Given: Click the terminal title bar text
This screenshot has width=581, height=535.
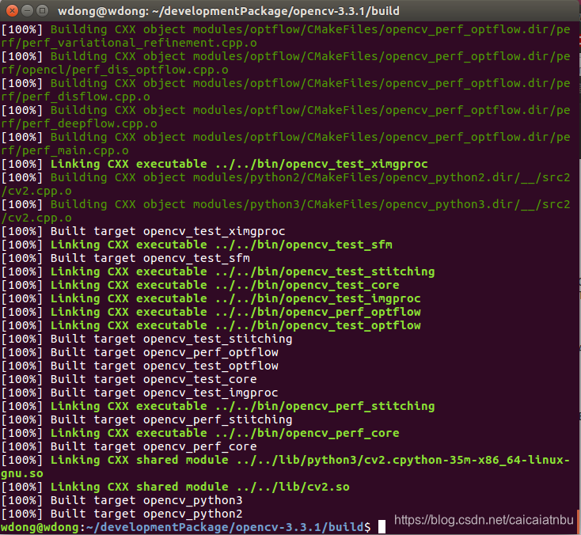Looking at the screenshot, I should pos(229,11).
